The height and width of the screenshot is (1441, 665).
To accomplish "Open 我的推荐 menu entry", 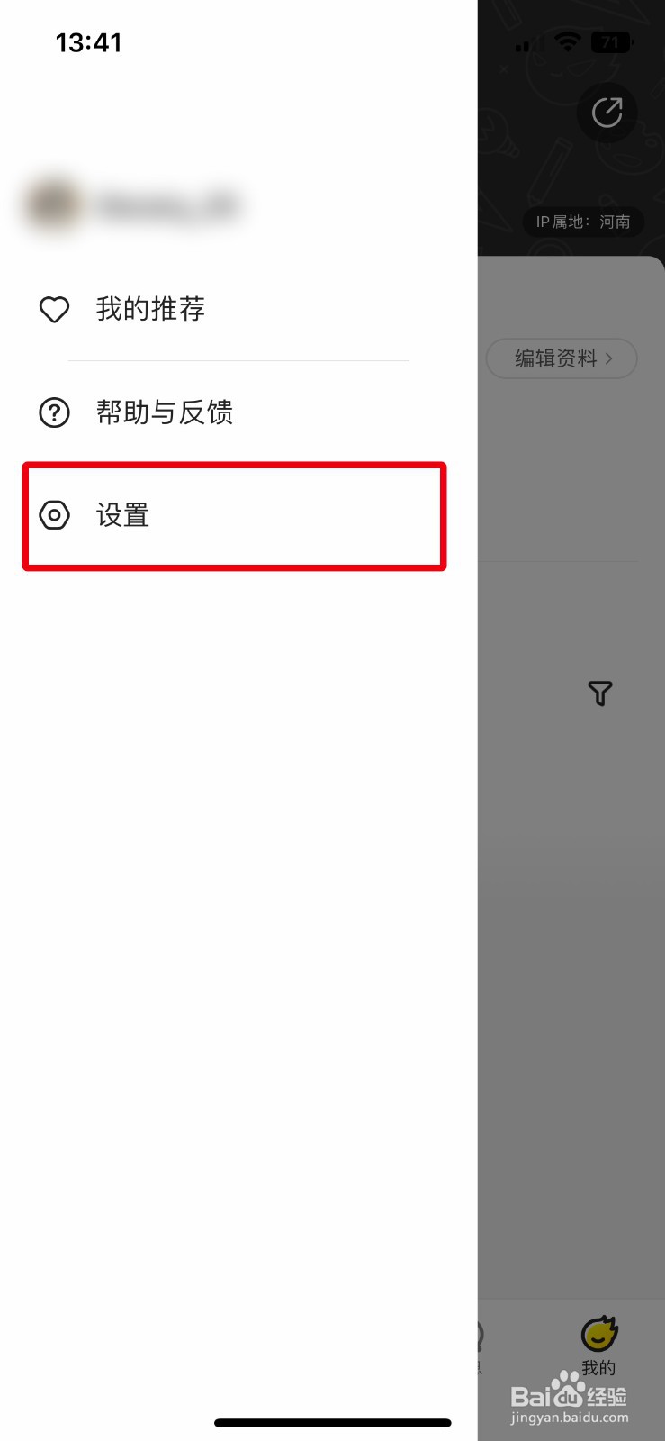I will (225, 309).
